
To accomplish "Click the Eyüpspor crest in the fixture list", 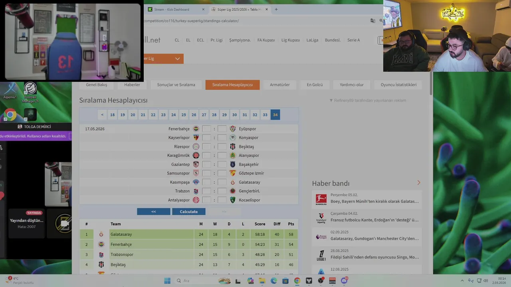I will pos(233,129).
